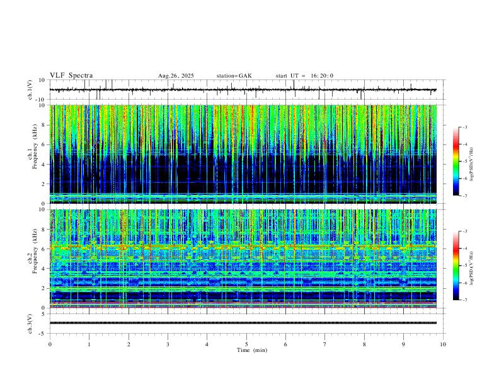499x386 pixels.
Task: Click the ch.3 flat signal trace
Action: pyautogui.click(x=243, y=323)
